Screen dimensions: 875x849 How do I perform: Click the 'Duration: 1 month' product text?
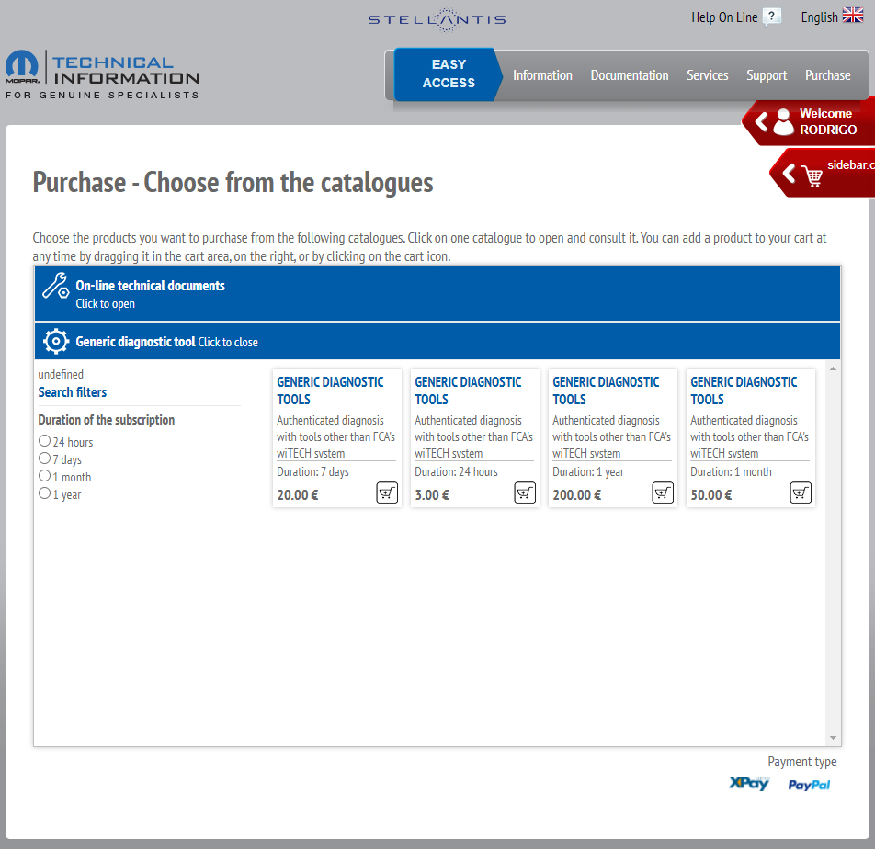tap(731, 472)
